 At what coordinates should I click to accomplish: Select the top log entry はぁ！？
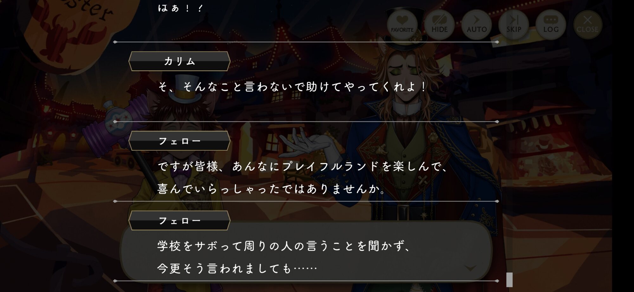pos(180,8)
